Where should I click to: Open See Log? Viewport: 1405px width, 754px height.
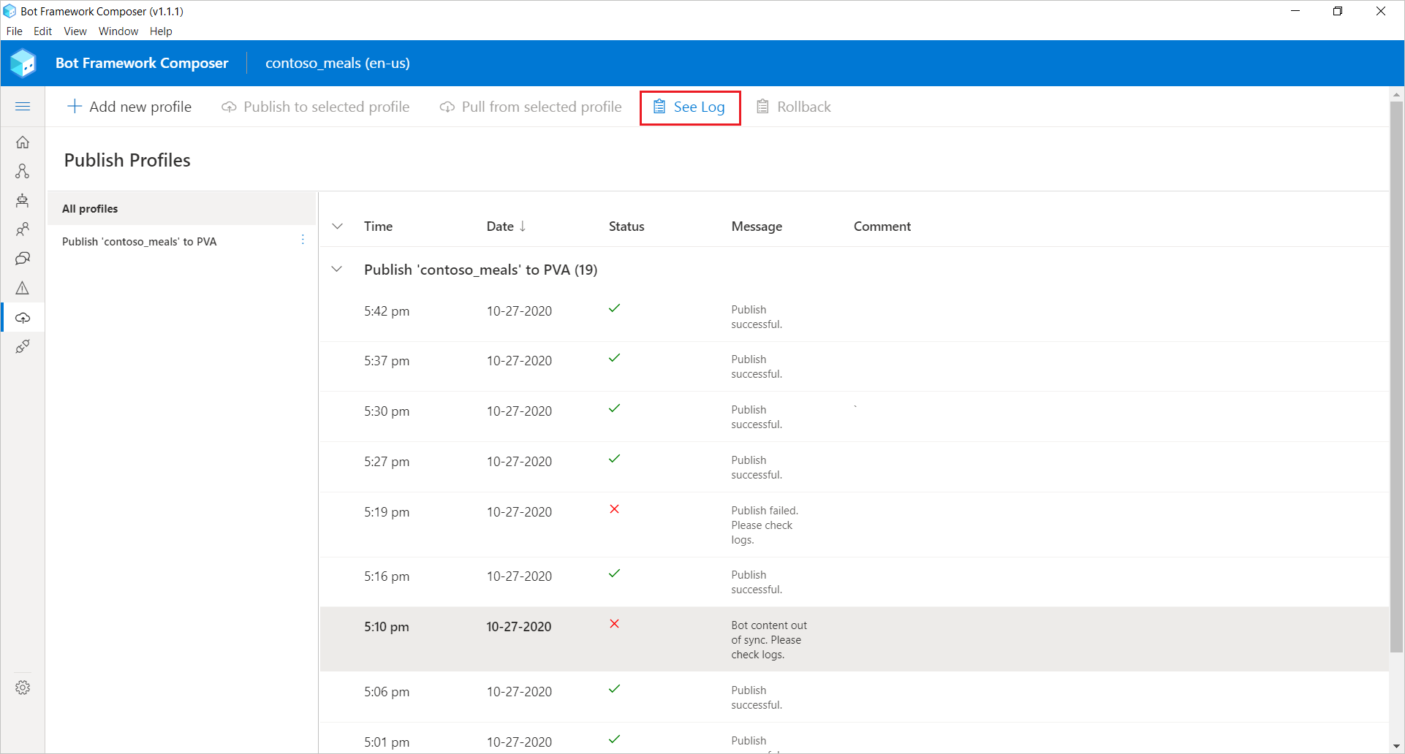point(689,107)
